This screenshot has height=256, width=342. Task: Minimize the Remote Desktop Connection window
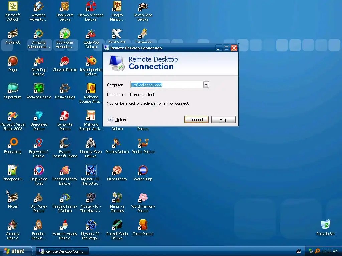(x=218, y=48)
